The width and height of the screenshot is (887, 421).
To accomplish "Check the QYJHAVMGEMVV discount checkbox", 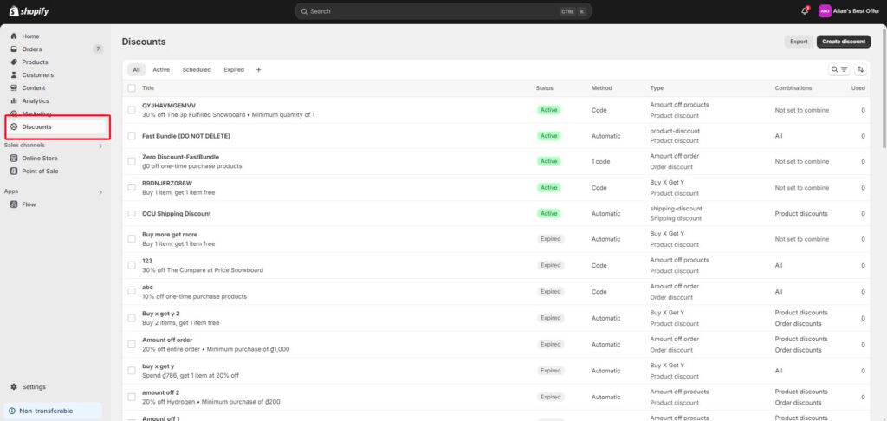I will 132,109.
